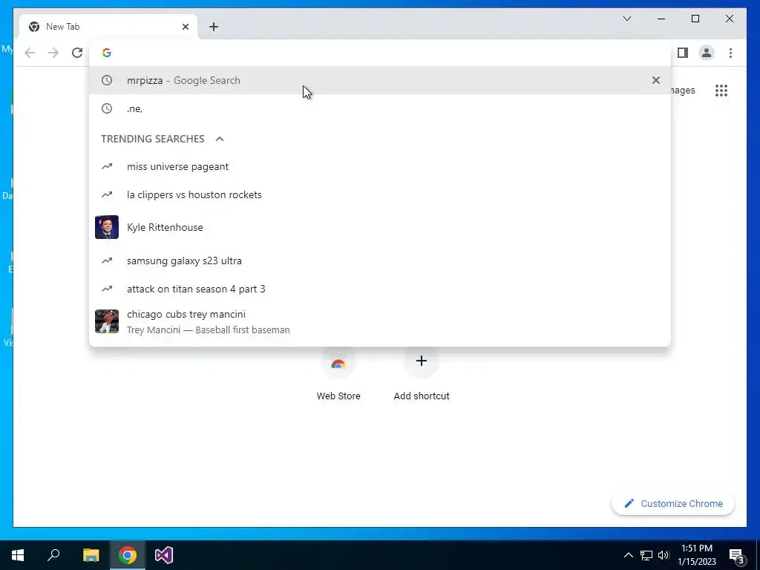Viewport: 760px width, 570px height.
Task: Click the Google G icon in address bar
Action: [107, 53]
